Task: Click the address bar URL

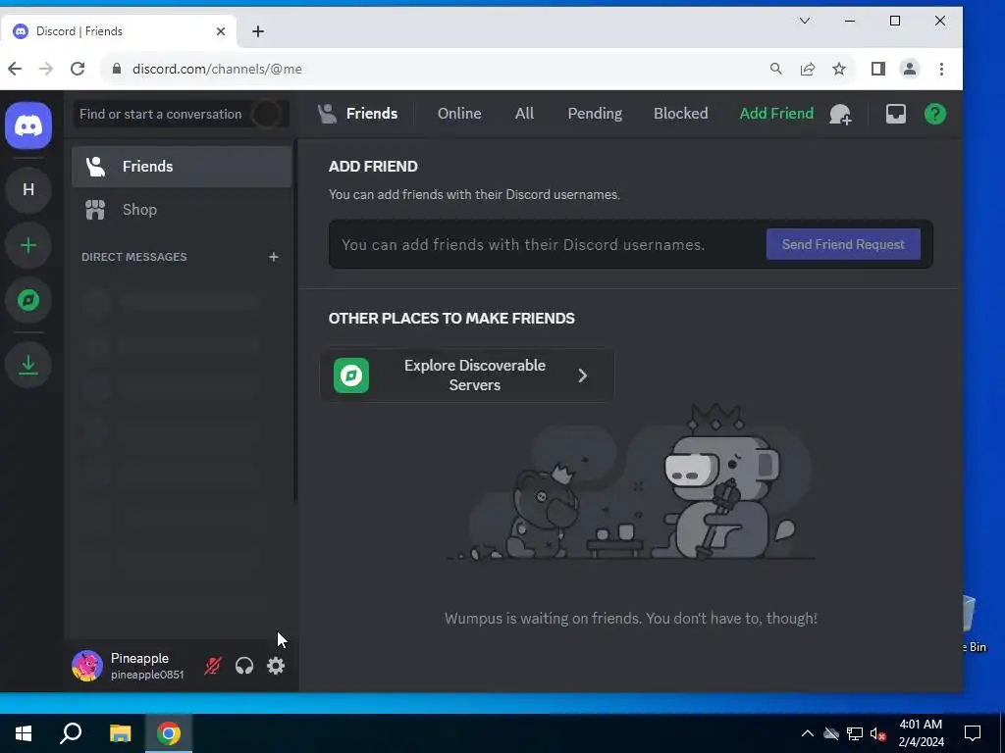Action: (217, 69)
